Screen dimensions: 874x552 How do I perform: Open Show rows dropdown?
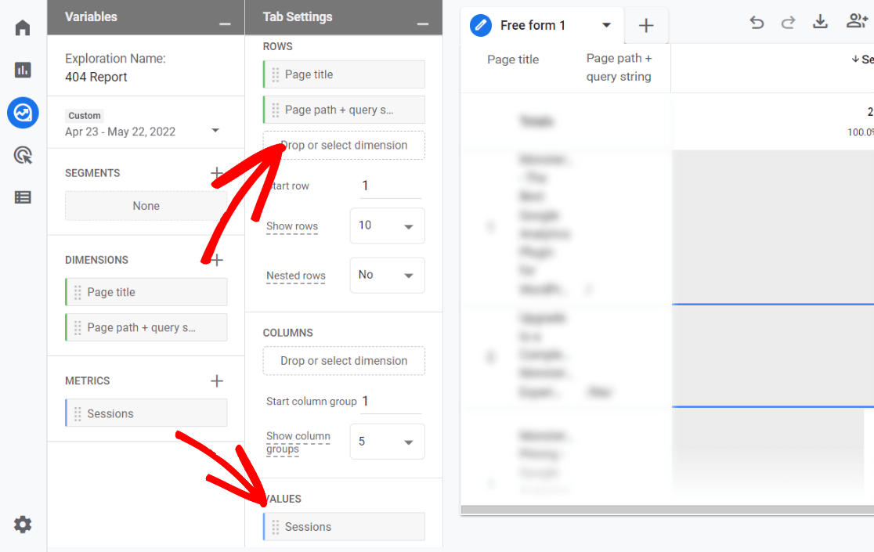coord(387,225)
